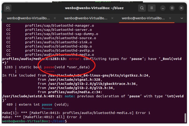Click the sigstksz.h:24 include path
The height and width of the screenshot is (126, 189).
click(98, 75)
